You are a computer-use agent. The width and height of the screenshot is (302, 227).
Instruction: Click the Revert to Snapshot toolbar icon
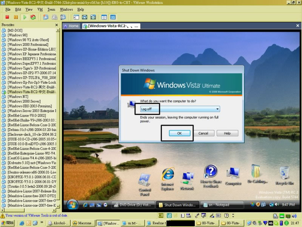pyautogui.click(x=54, y=17)
